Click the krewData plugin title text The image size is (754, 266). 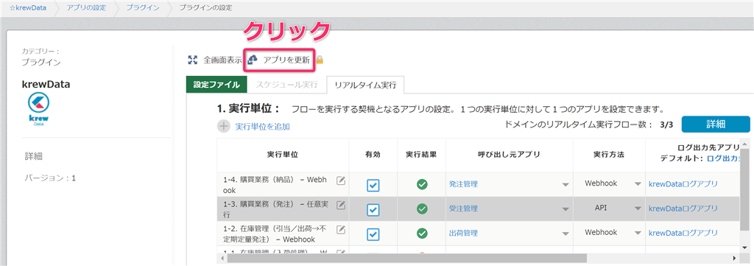[46, 84]
